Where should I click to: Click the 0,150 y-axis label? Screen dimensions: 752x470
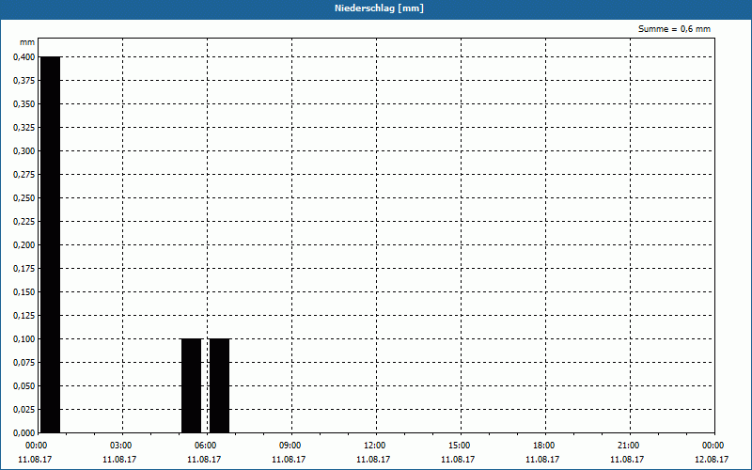coord(24,292)
